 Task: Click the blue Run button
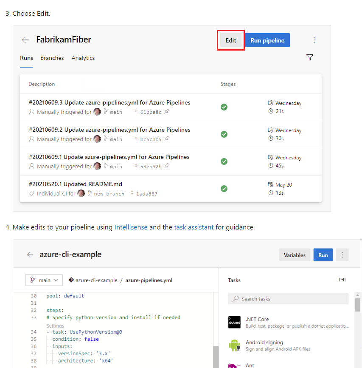pyautogui.click(x=323, y=255)
